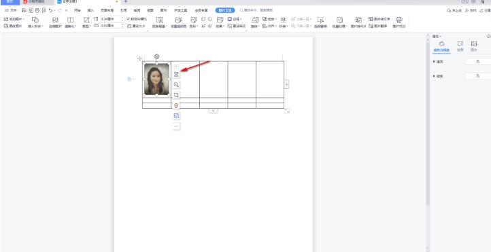491x252 pixels.
Task: Click the not-uploaded cloud status button
Action: 454,10
